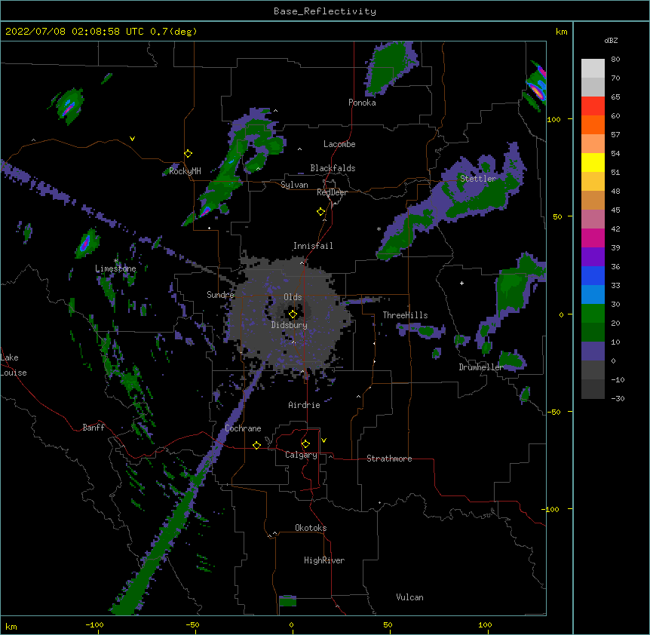Click the dBZ legend heading
Viewport: 650px width, 635px height.
click(x=611, y=40)
